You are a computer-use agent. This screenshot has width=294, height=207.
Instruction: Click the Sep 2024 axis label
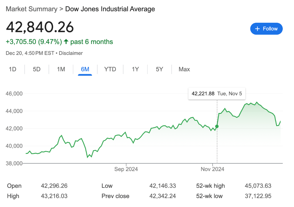point(126,169)
